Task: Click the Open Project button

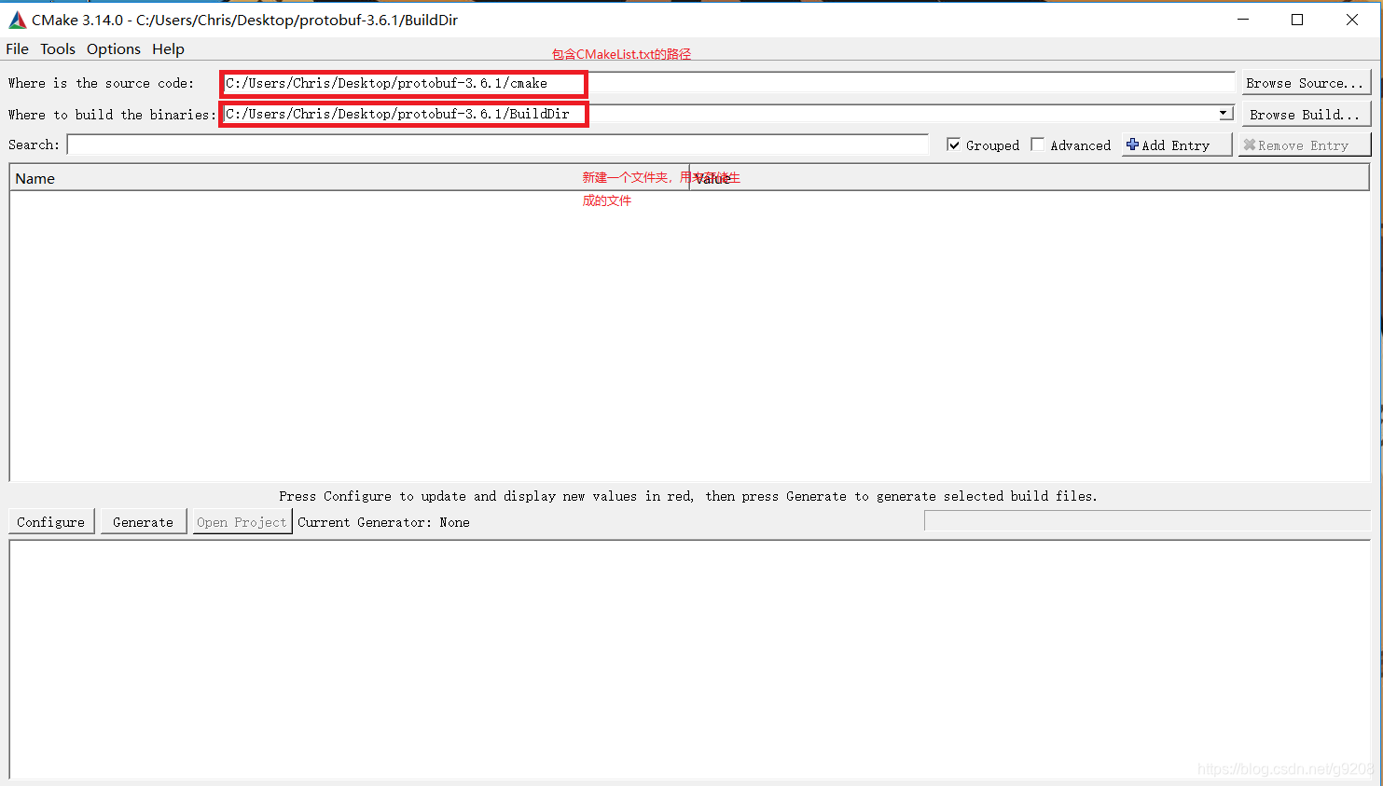Action: (242, 522)
